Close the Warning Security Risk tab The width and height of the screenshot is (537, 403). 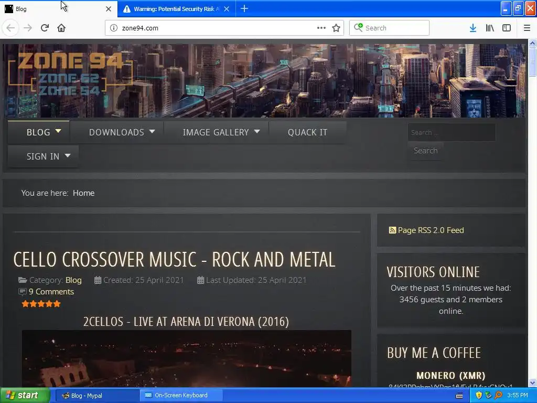(227, 9)
